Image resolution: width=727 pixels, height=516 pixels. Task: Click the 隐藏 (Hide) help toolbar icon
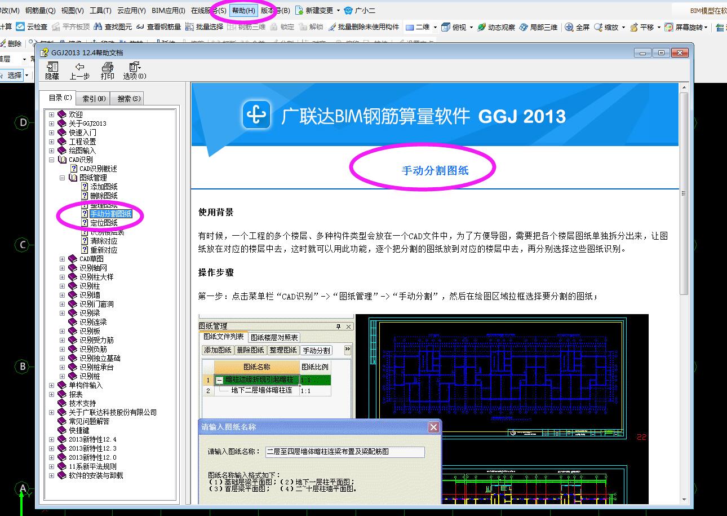52,67
